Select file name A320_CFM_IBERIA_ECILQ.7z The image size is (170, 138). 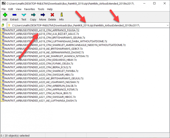(x=38, y=67)
